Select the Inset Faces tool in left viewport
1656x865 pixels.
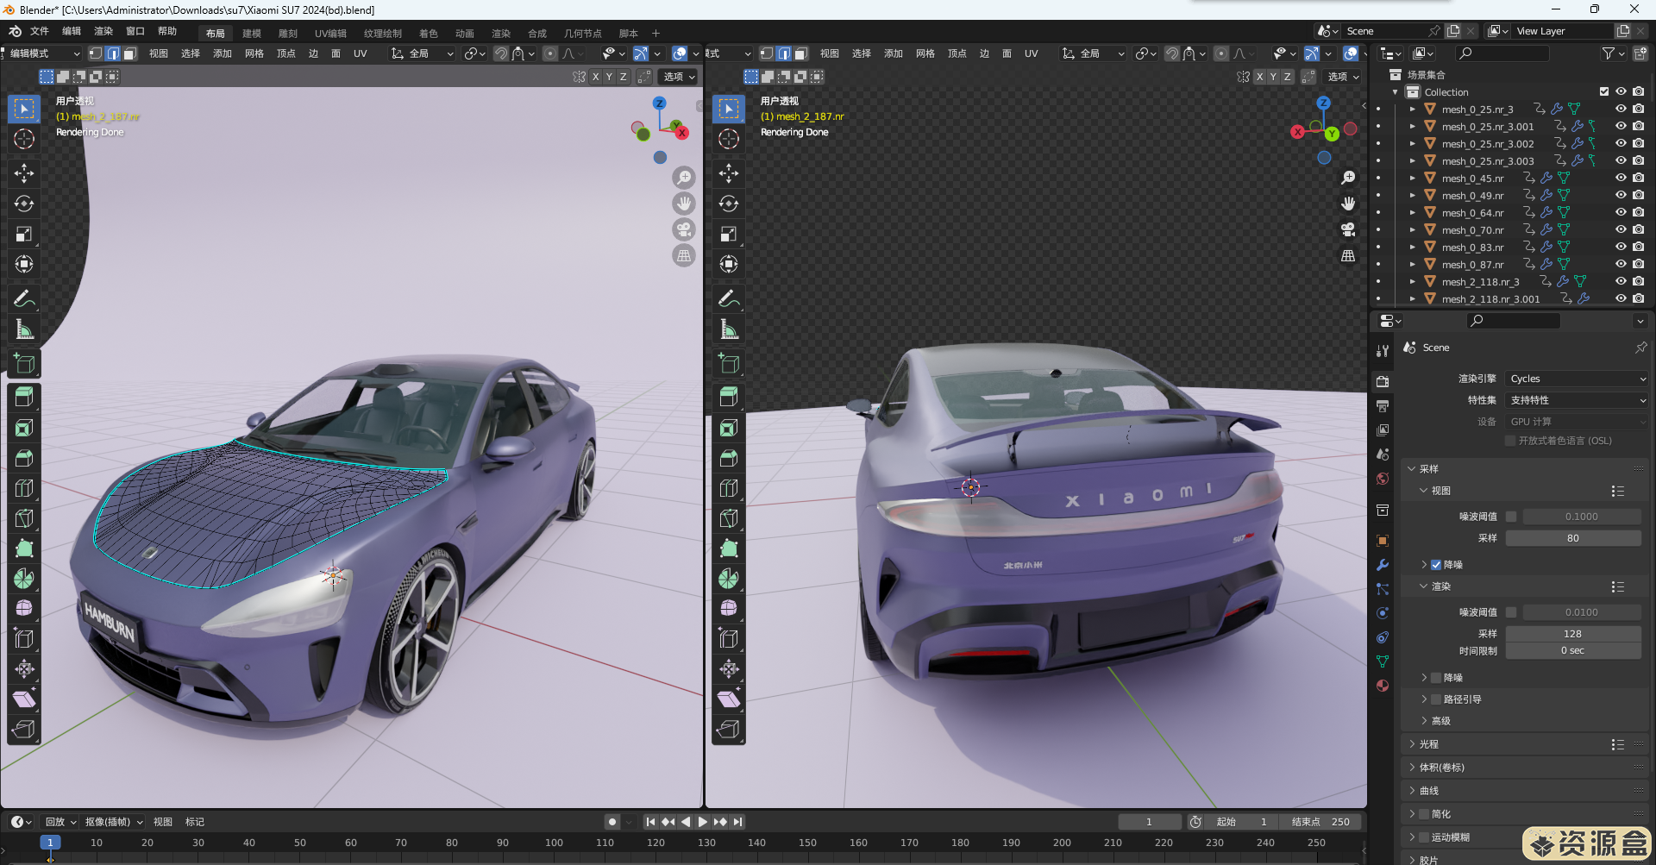pos(24,428)
